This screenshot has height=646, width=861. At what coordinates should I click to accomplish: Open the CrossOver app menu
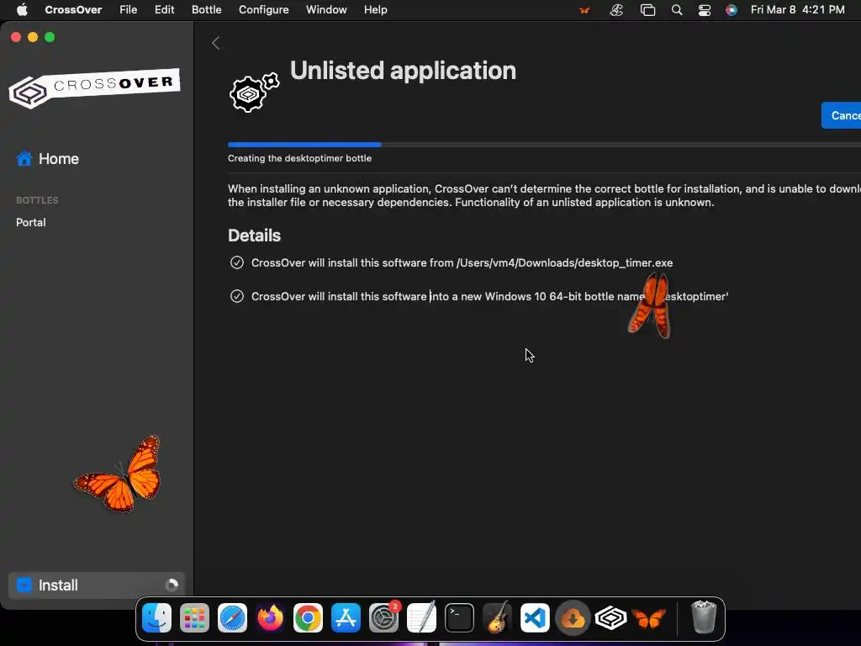(x=73, y=10)
